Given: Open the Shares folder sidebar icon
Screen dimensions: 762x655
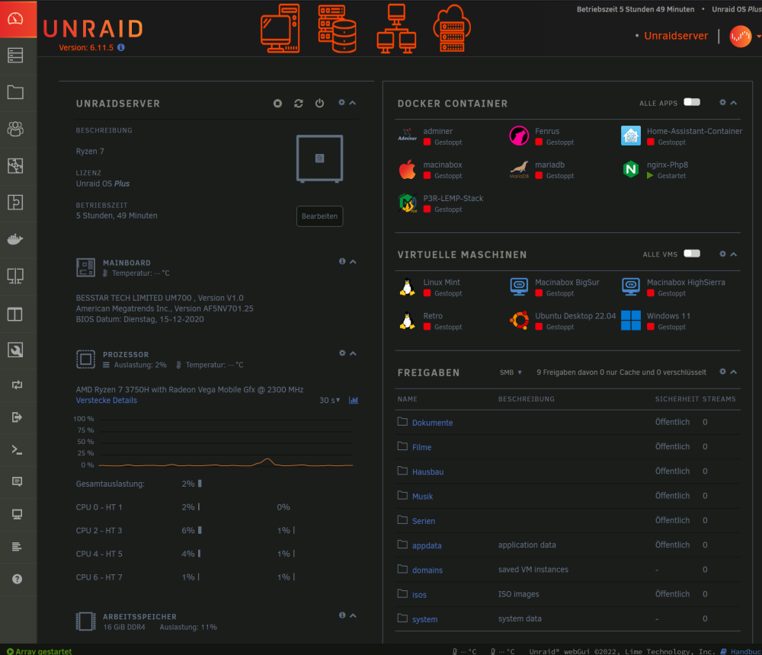Looking at the screenshot, I should (15, 92).
